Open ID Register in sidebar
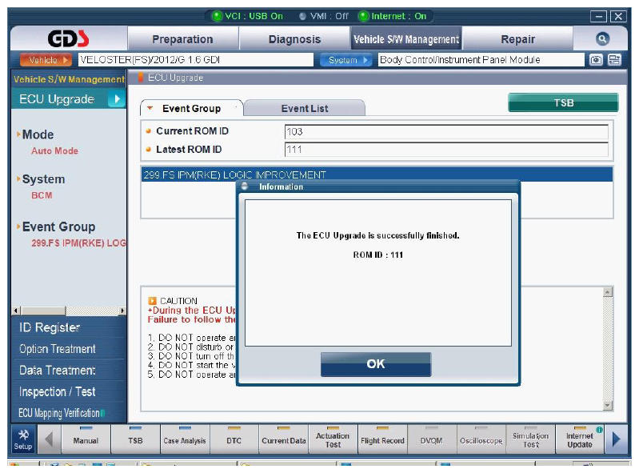The image size is (639, 473). click(x=70, y=327)
